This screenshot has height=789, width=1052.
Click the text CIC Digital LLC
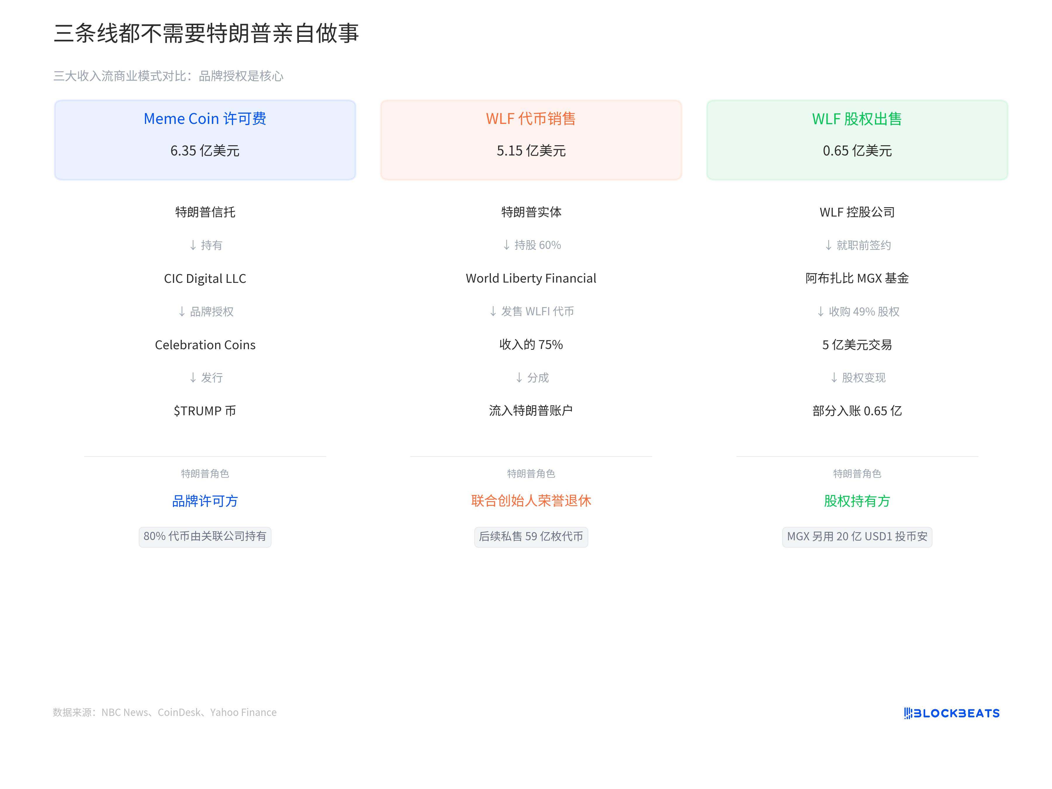click(205, 278)
